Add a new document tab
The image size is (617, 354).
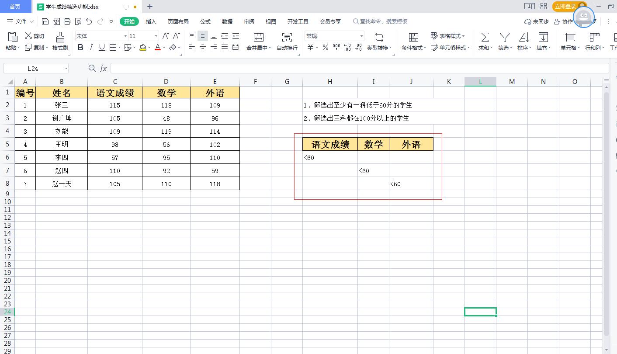tap(150, 7)
